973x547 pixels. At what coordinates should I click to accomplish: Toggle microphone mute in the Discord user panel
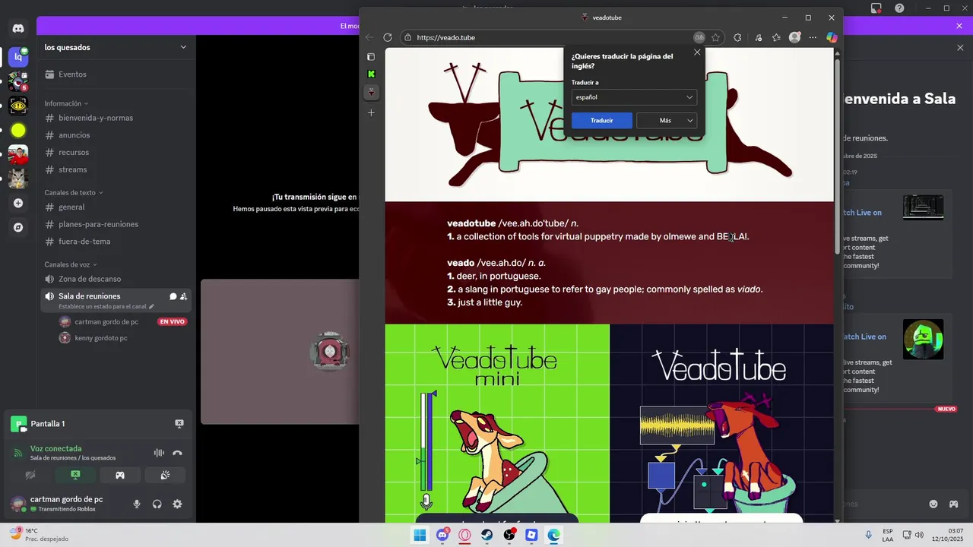(137, 504)
